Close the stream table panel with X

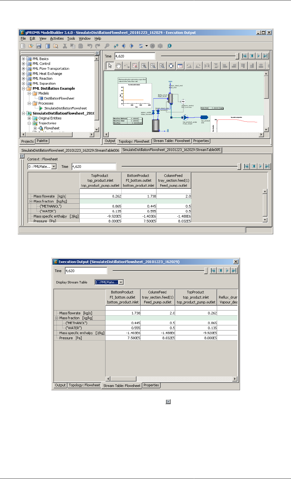[22, 156]
